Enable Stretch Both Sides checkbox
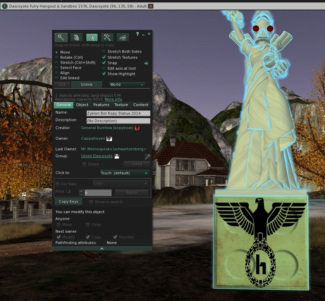Image resolution: width=325 pixels, height=301 pixels. coord(104,51)
